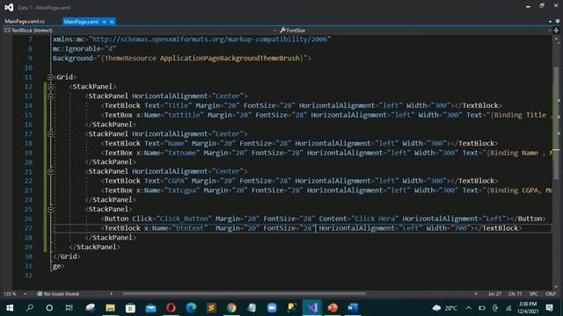Viewport: 563px width, 316px height.
Task: Collapse the StackPanel on line 17
Action: click(50, 133)
